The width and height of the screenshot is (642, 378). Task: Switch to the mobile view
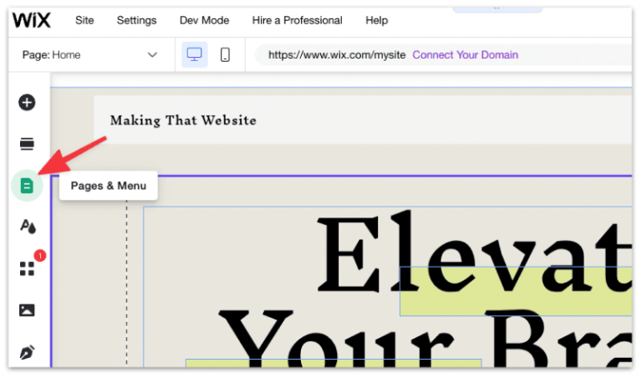(x=225, y=55)
